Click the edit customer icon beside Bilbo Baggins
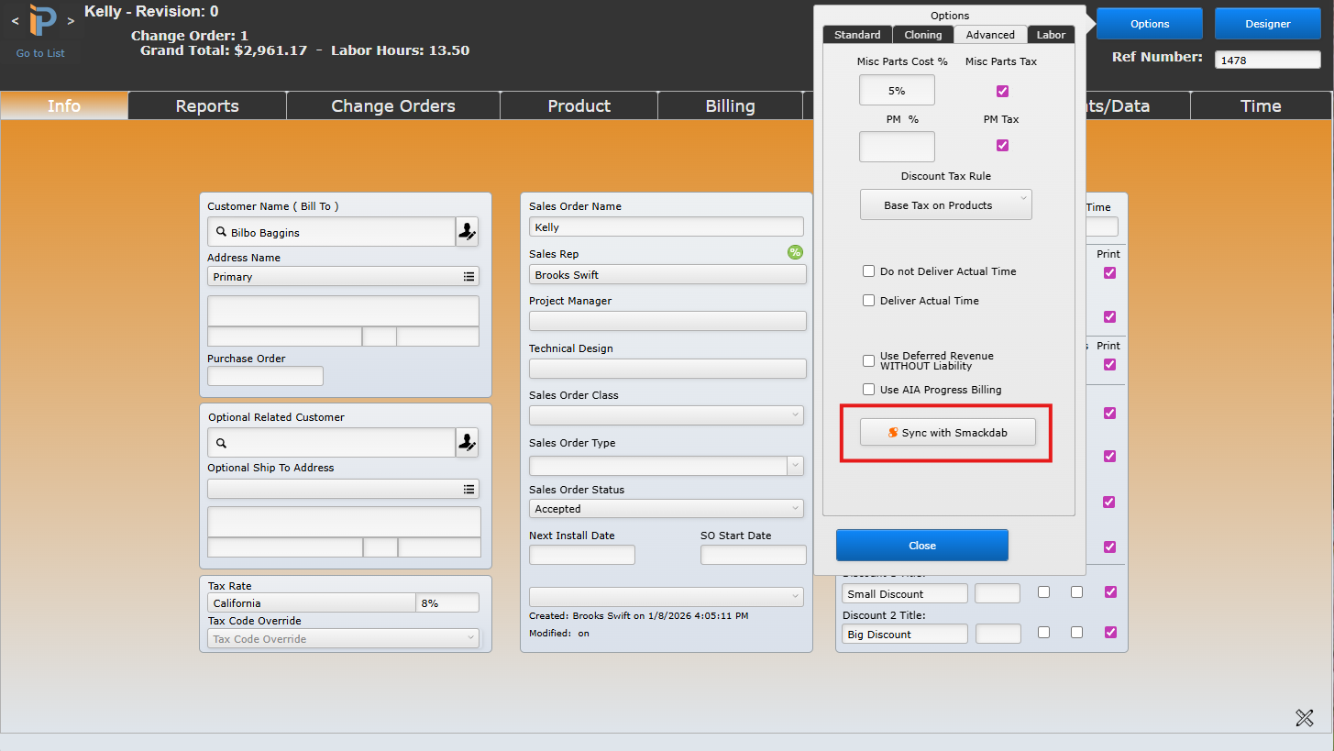1334x751 pixels. coord(467,233)
